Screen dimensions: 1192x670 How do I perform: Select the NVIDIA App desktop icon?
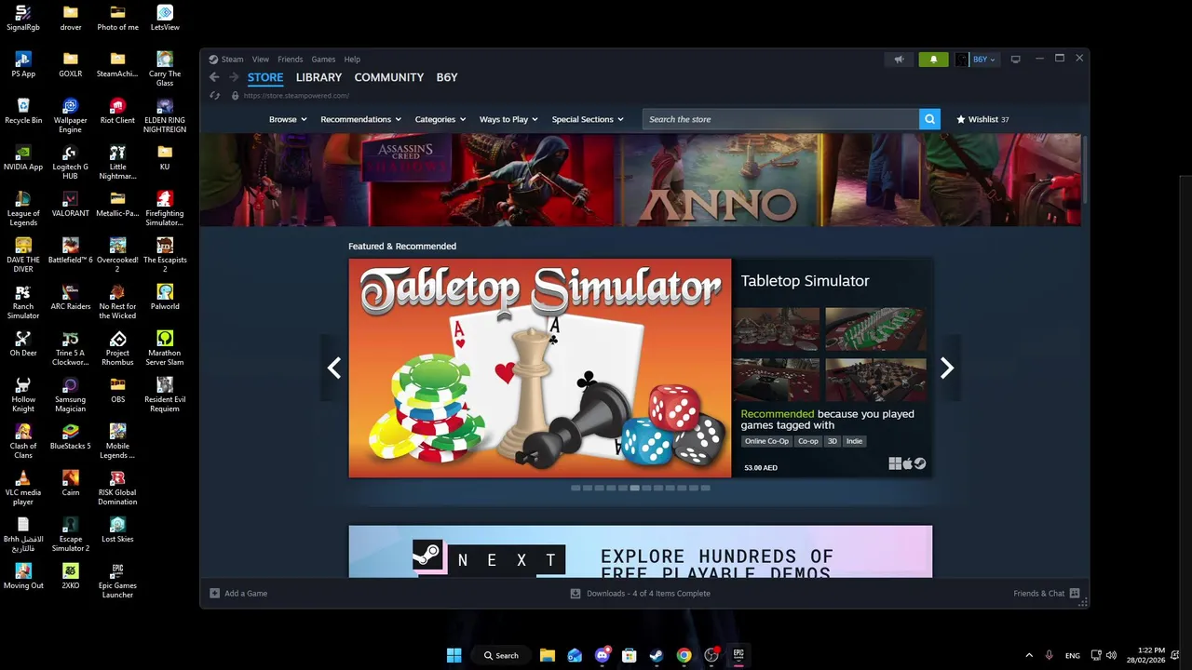[23, 157]
